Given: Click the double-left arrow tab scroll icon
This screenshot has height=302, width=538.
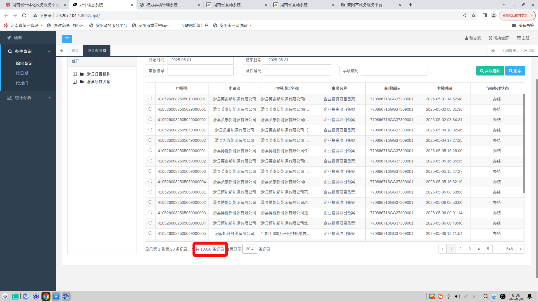Looking at the screenshot, I should [62, 51].
